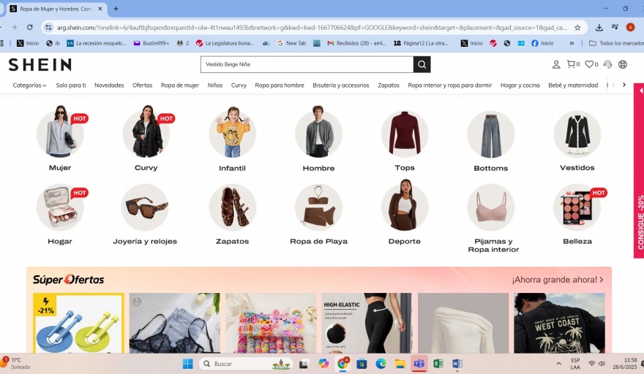Show more bookmarks with double chevron
This screenshot has height=374, width=644.
click(572, 43)
